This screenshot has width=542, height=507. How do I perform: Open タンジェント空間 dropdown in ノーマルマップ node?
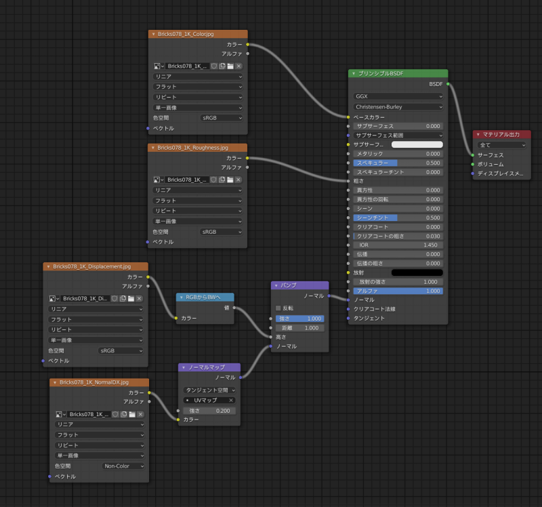click(208, 390)
